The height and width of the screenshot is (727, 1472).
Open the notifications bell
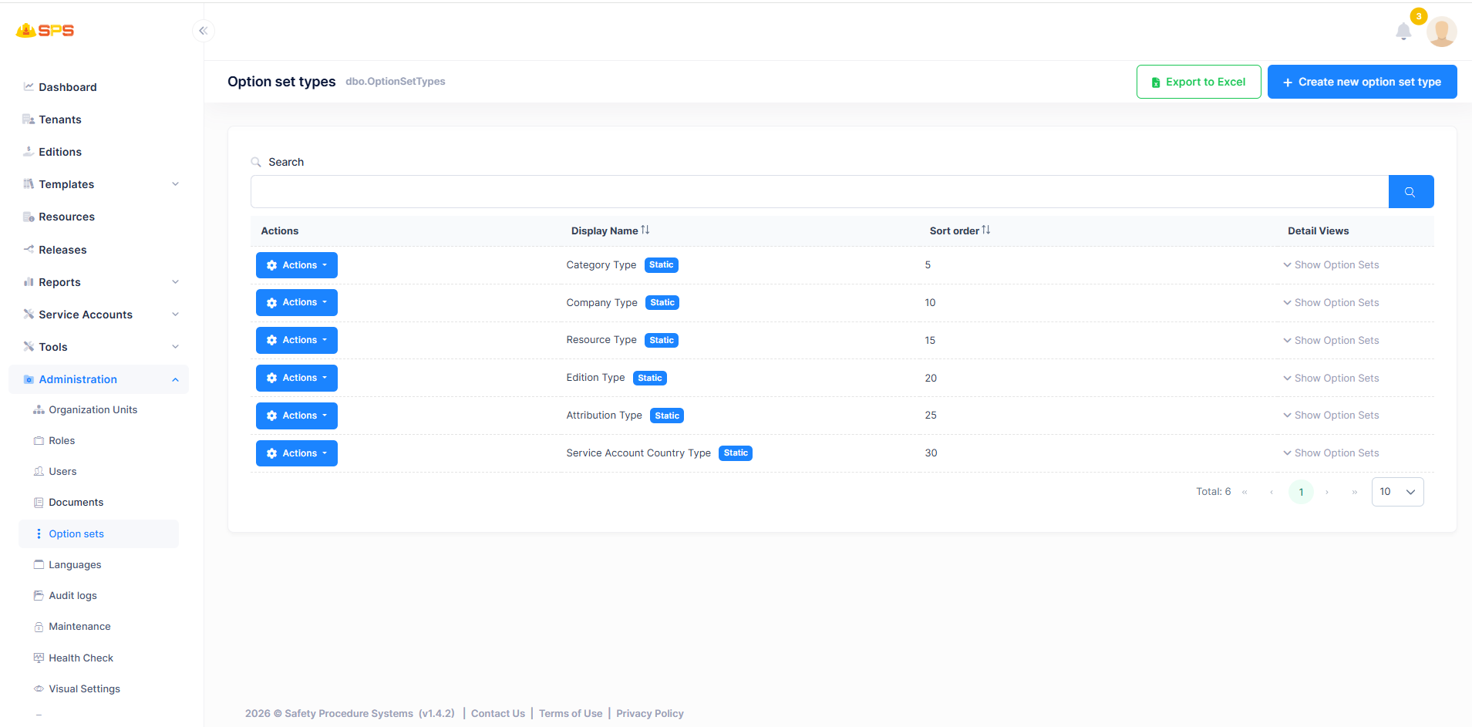pos(1403,32)
